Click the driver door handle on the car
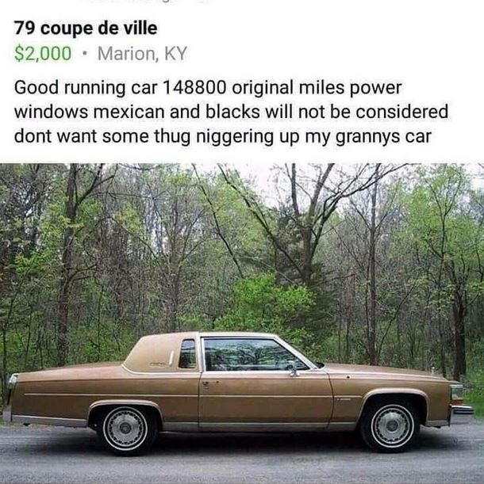The height and width of the screenshot is (484, 484). pos(207,384)
